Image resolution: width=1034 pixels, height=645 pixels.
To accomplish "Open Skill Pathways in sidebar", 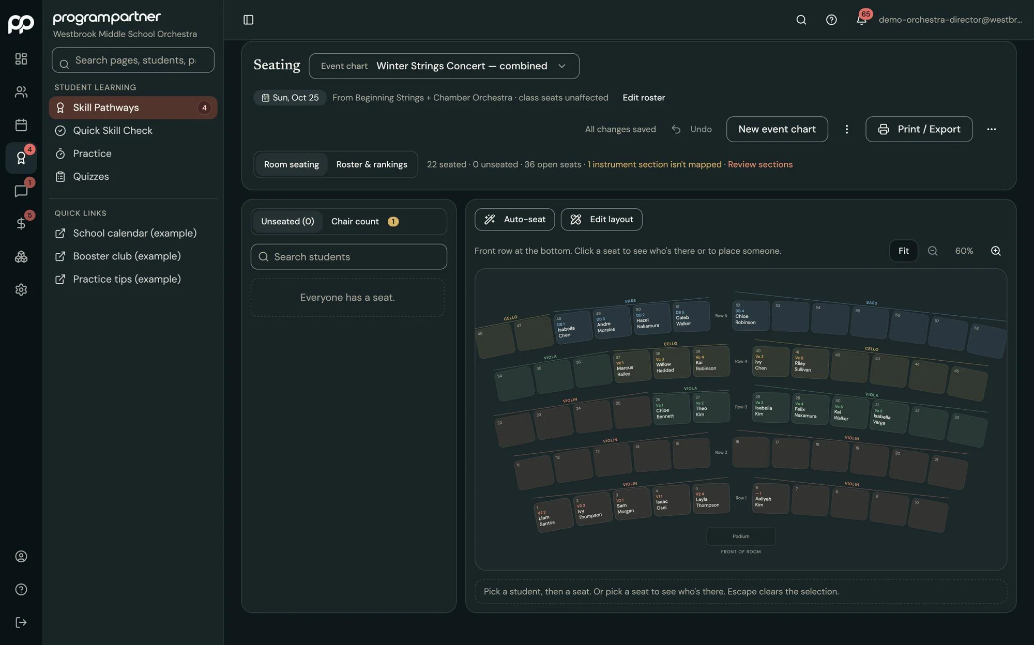I will click(x=133, y=108).
